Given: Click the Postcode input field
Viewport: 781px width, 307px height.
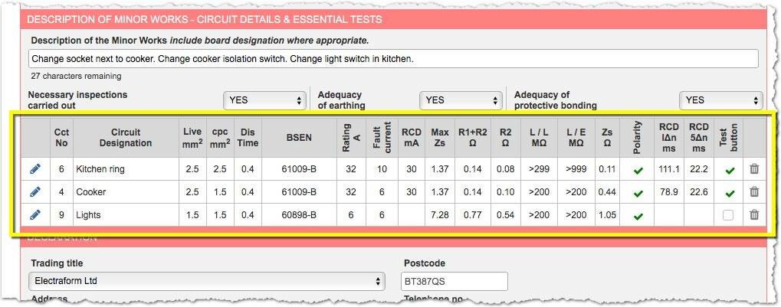Looking at the screenshot, I should point(454,281).
